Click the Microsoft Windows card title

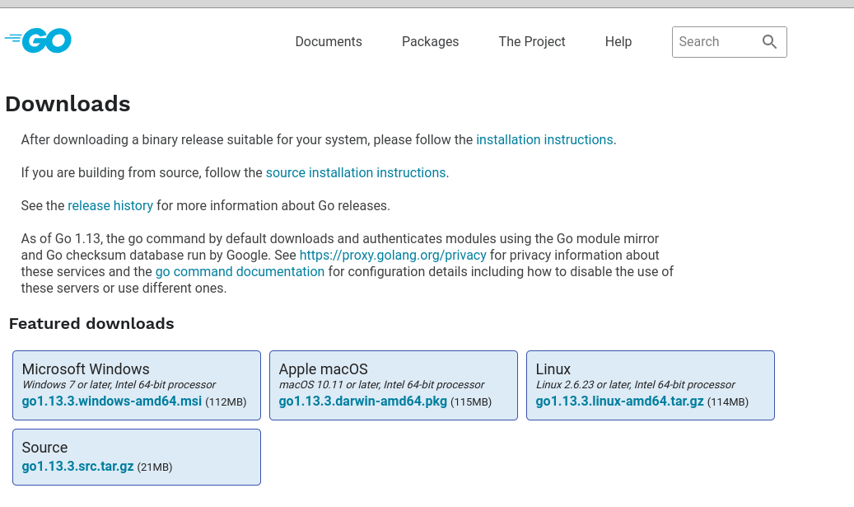pyautogui.click(x=86, y=369)
